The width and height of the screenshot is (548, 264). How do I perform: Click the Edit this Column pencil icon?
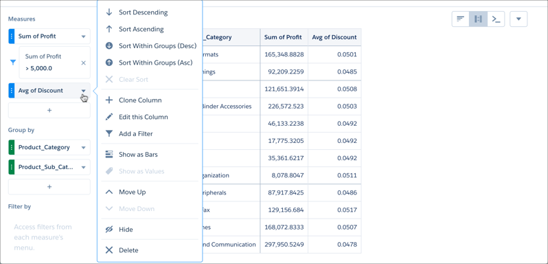[109, 117]
